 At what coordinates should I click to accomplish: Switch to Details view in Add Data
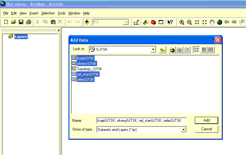(204, 50)
